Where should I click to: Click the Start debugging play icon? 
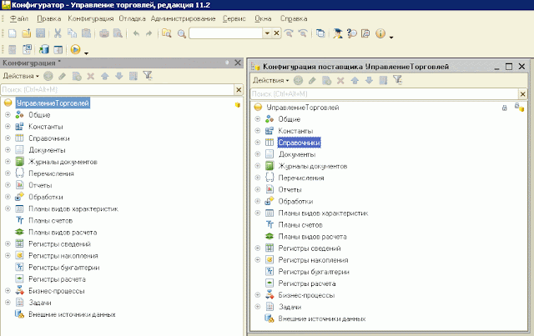click(75, 50)
